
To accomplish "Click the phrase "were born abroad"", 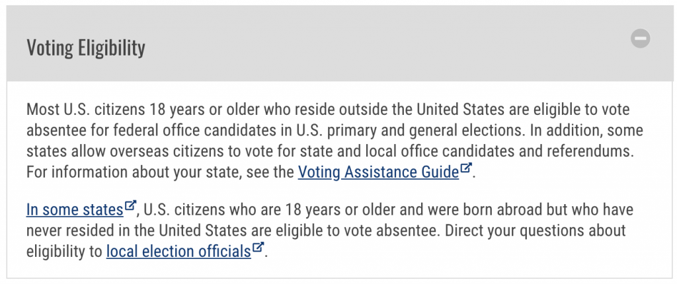I will click(485, 210).
